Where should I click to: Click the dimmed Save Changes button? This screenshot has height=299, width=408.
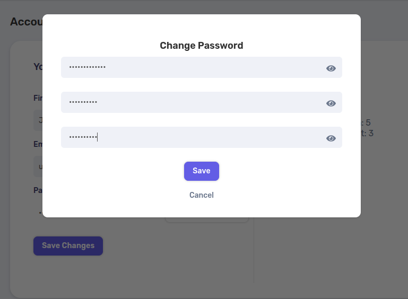[x=68, y=245]
